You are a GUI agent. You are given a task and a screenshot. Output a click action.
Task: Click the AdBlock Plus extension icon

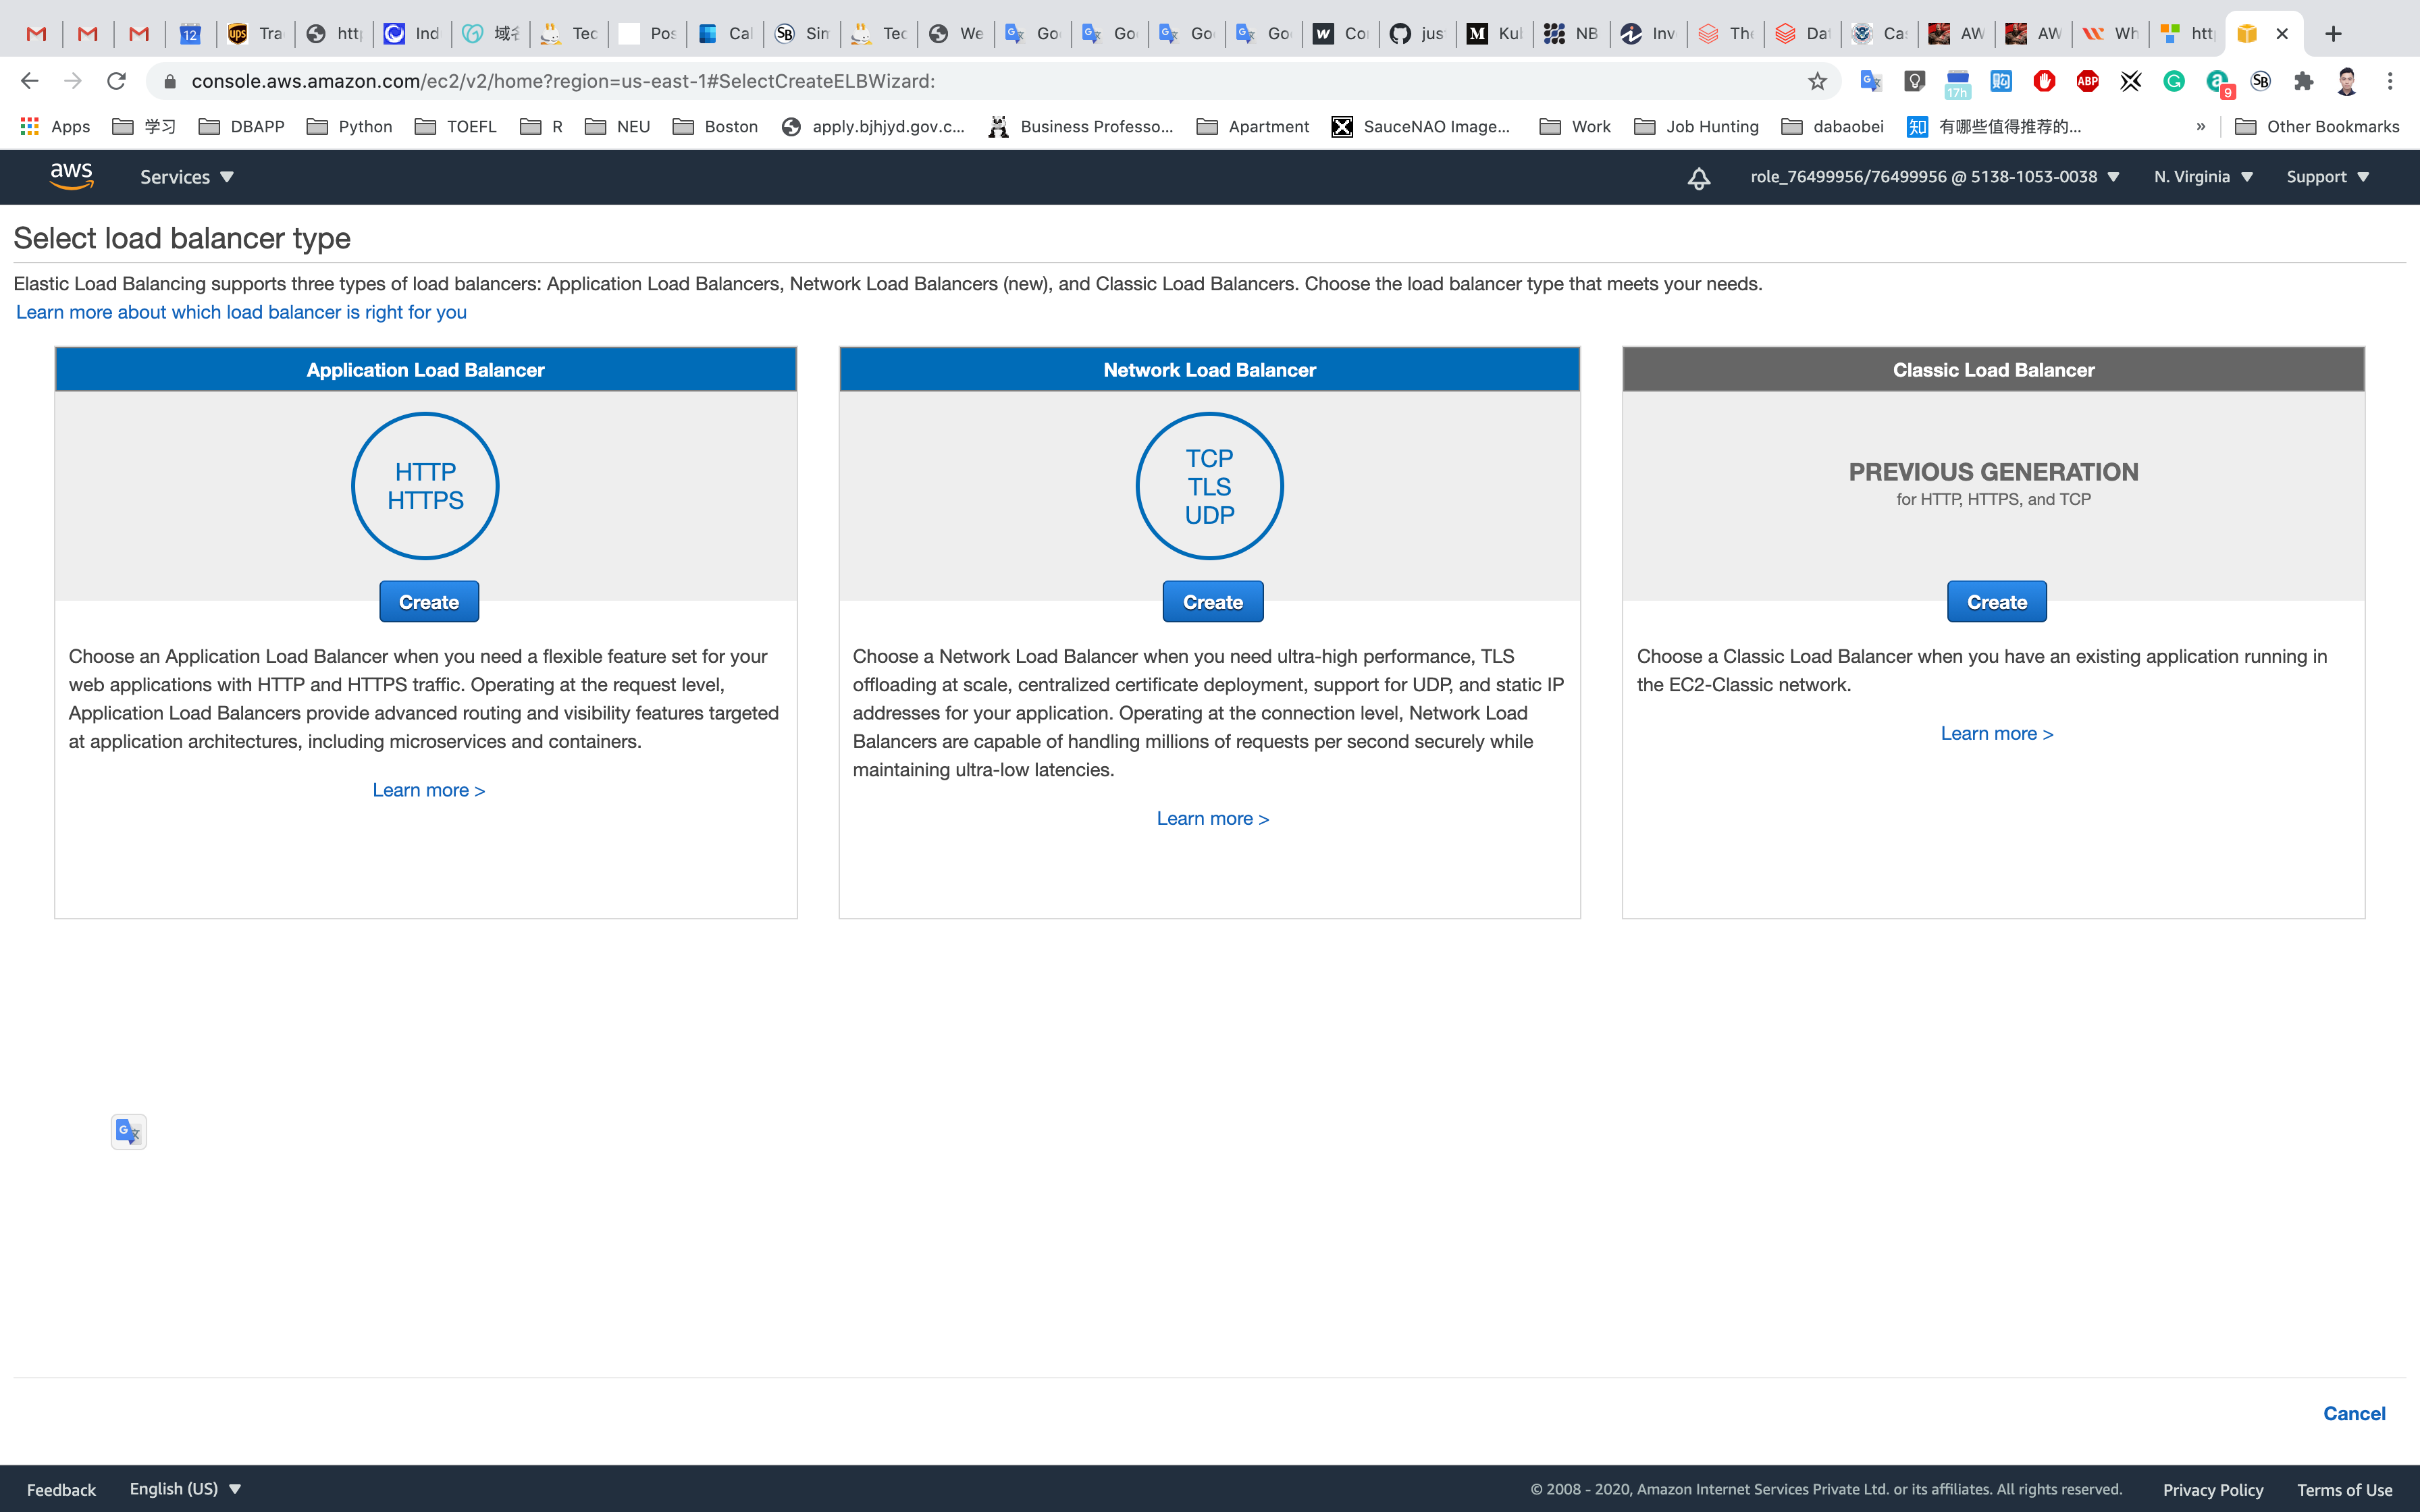coord(2087,82)
